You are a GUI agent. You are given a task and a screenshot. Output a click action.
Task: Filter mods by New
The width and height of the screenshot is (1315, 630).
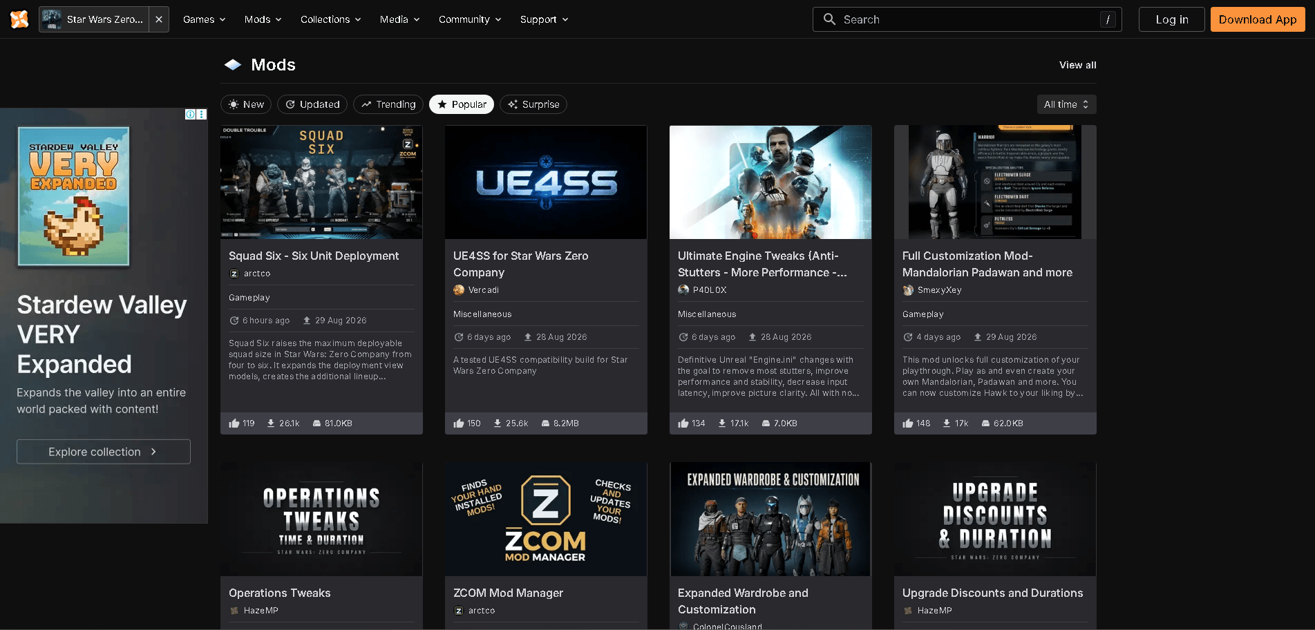pyautogui.click(x=246, y=104)
